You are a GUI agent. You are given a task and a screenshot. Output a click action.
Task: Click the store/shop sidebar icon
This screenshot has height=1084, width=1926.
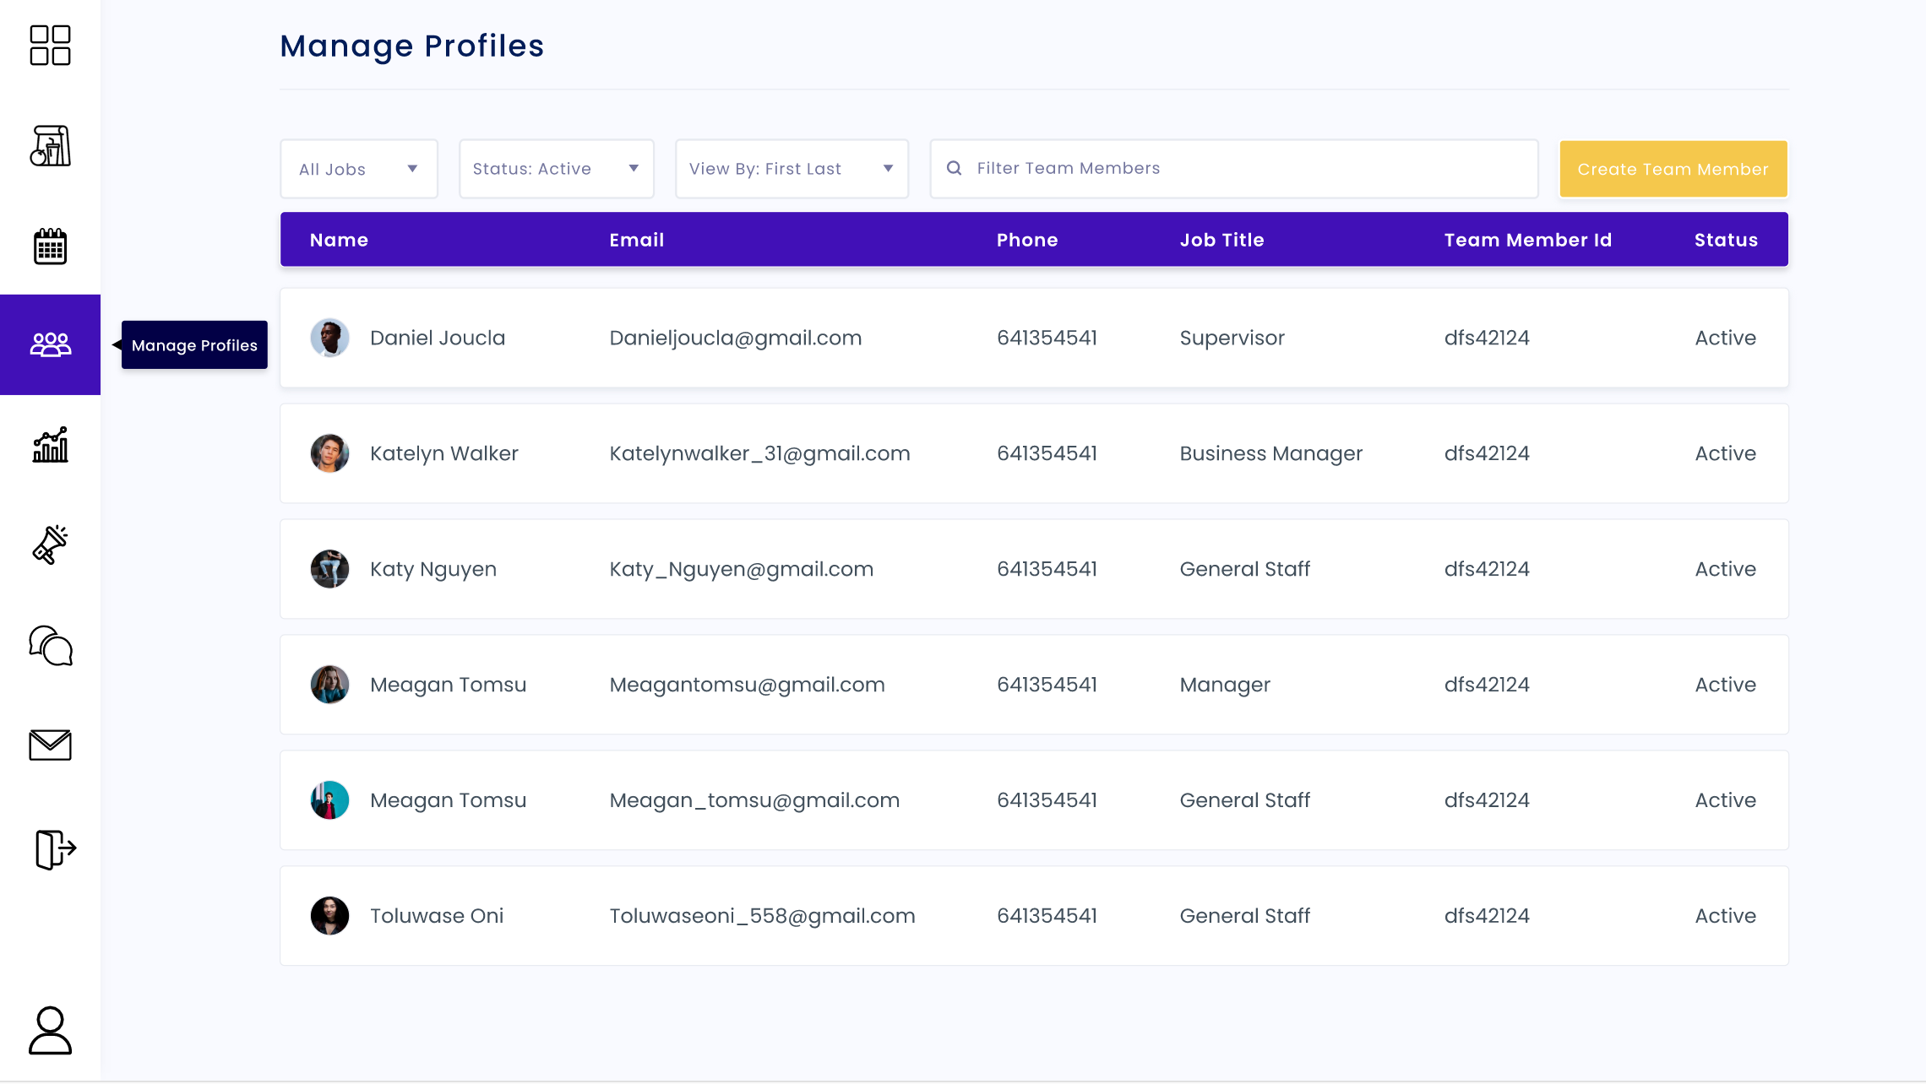point(50,146)
